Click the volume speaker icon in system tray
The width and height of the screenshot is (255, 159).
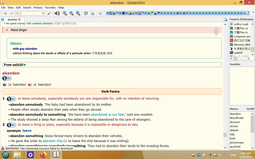[221, 155]
